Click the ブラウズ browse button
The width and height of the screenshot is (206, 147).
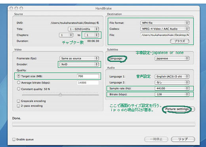pyautogui.click(x=179, y=41)
